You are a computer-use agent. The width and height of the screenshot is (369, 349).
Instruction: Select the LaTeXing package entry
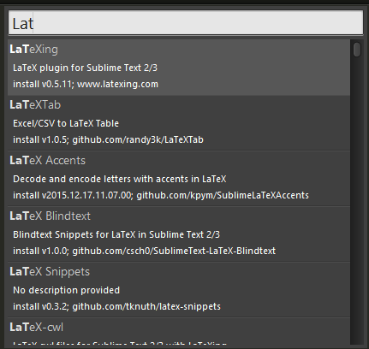[179, 68]
